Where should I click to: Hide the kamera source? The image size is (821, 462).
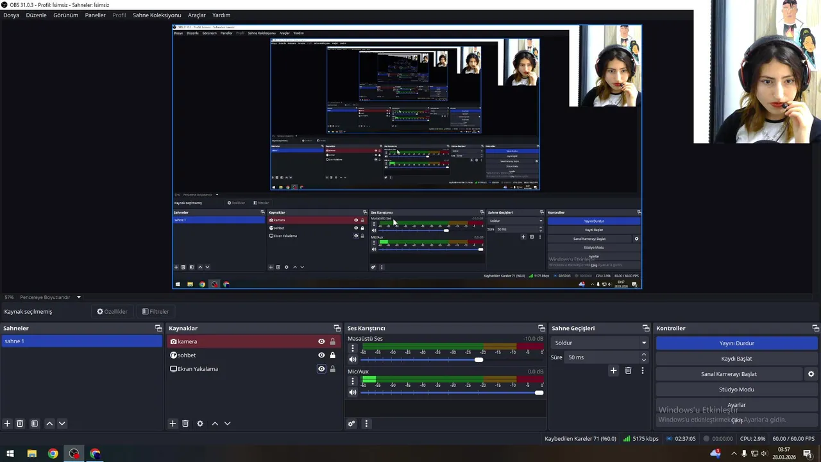click(321, 341)
